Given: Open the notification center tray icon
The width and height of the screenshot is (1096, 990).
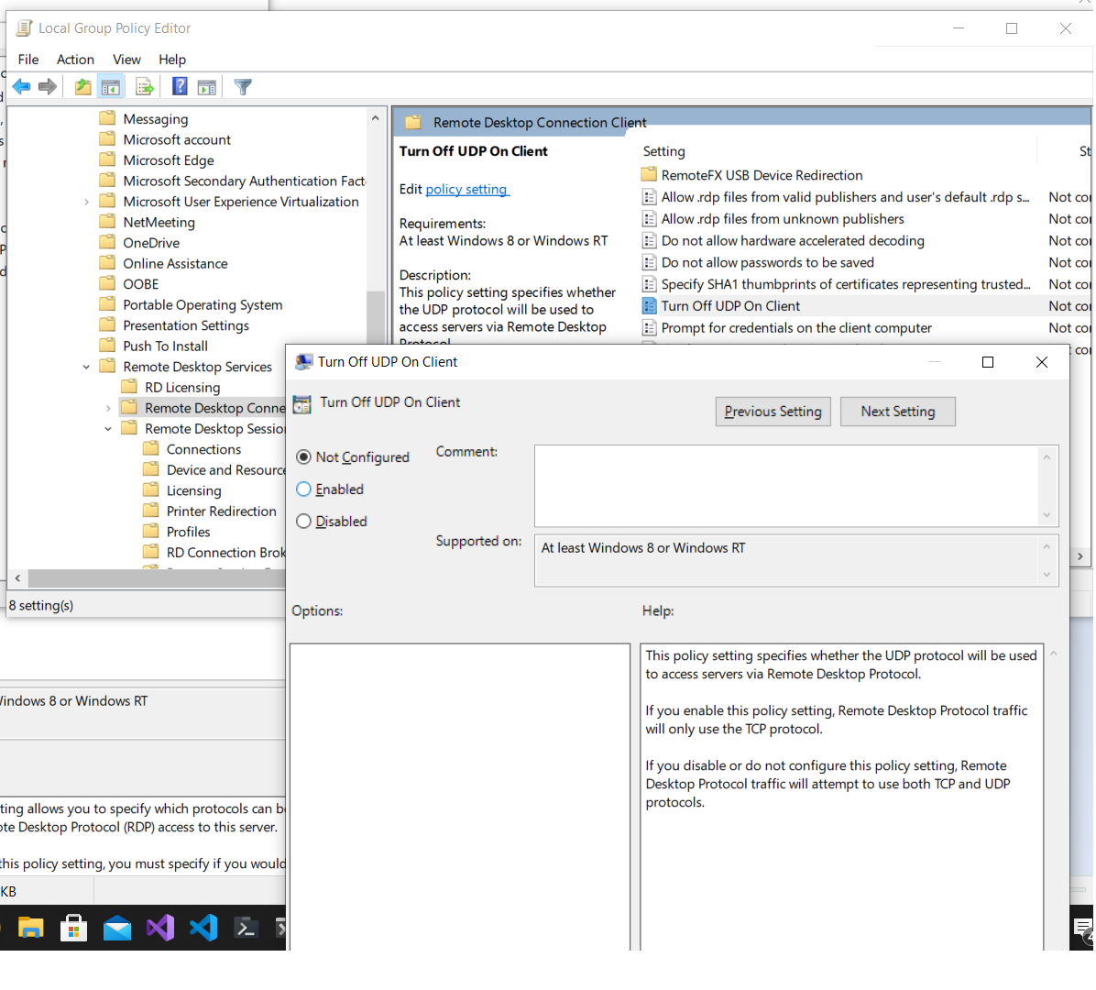Looking at the screenshot, I should point(1083,928).
